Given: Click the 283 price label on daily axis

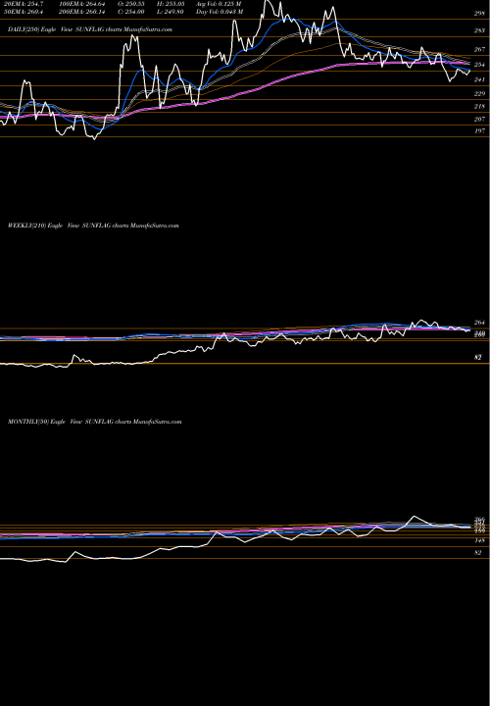Looking at the screenshot, I should point(479,31).
